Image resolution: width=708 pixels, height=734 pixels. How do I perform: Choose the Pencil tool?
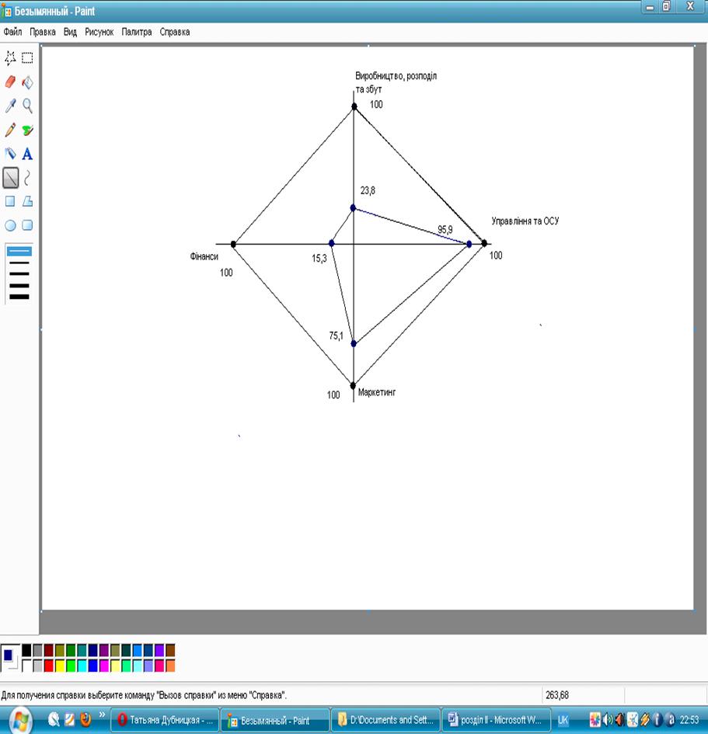10,130
